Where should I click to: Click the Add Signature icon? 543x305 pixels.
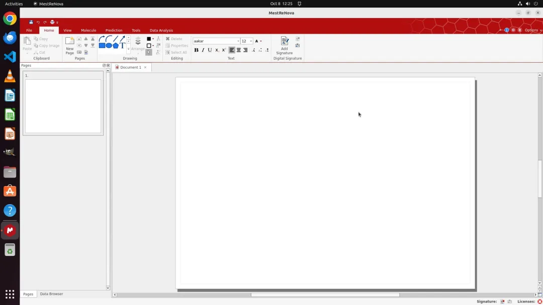(284, 41)
